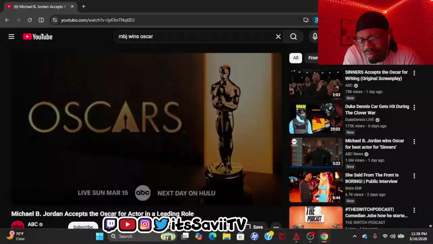Open the 2:03 SINNERS video thumbnail
The height and width of the screenshot is (244, 433).
316,84
